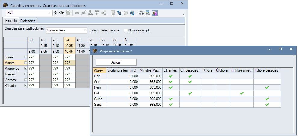Expand the Jueves row
The width and height of the screenshot is (298, 136).
26,74
